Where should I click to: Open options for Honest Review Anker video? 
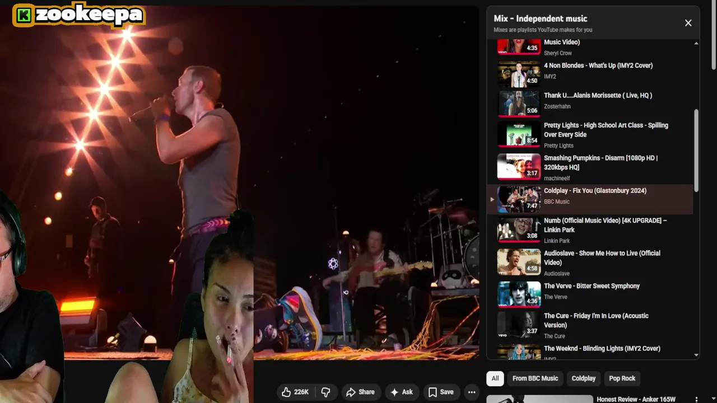click(696, 400)
